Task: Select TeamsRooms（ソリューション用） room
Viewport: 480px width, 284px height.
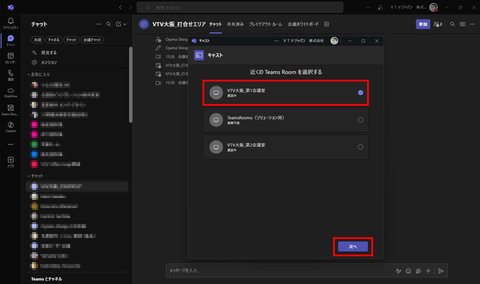Action: click(286, 120)
